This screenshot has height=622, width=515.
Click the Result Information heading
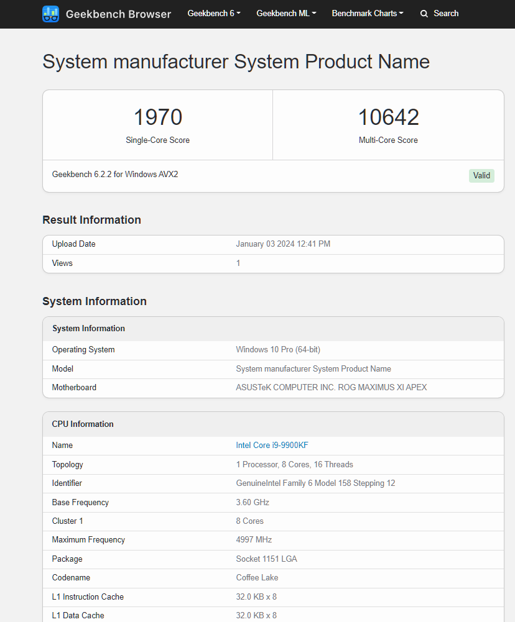tap(91, 220)
